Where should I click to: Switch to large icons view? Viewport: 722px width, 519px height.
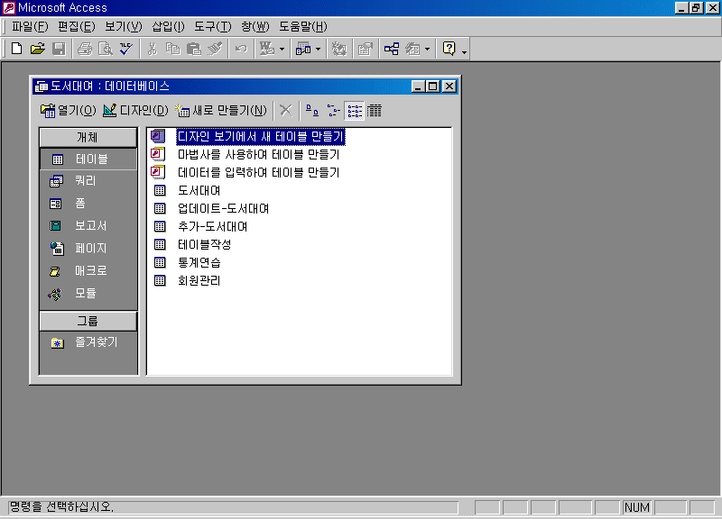point(312,111)
